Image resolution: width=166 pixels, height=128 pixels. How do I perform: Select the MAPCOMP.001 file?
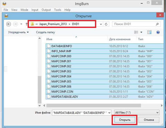click(x=104, y=61)
